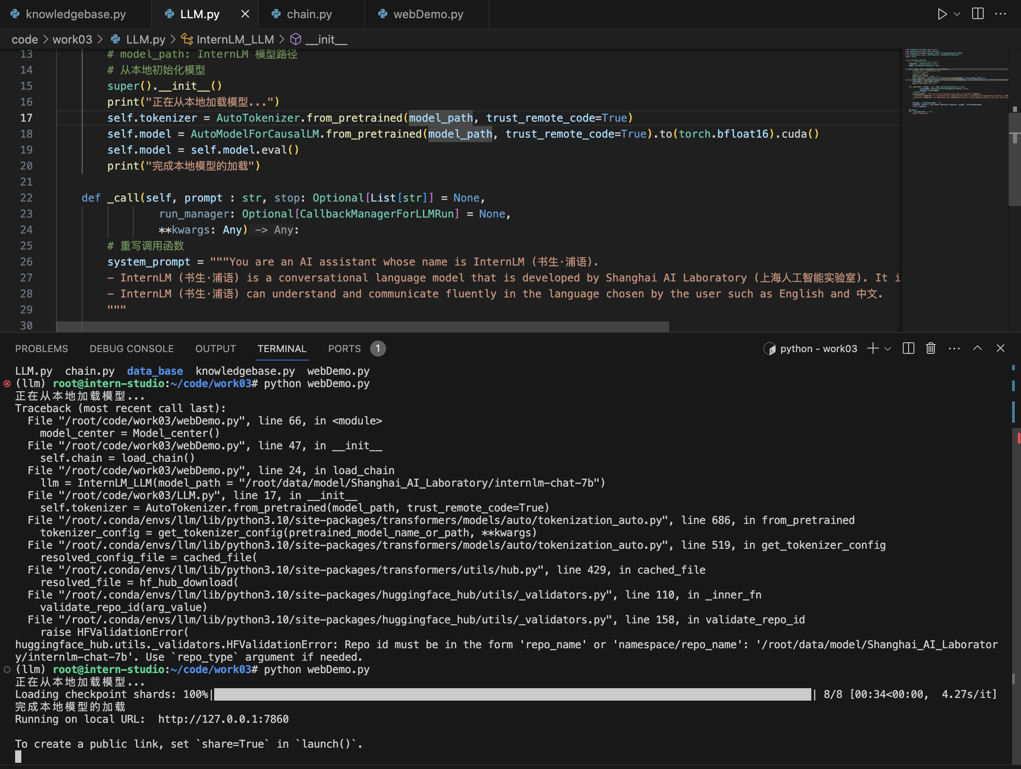The image size is (1021, 769).
Task: Click python icon on webDemo.py tab
Action: tap(383, 14)
